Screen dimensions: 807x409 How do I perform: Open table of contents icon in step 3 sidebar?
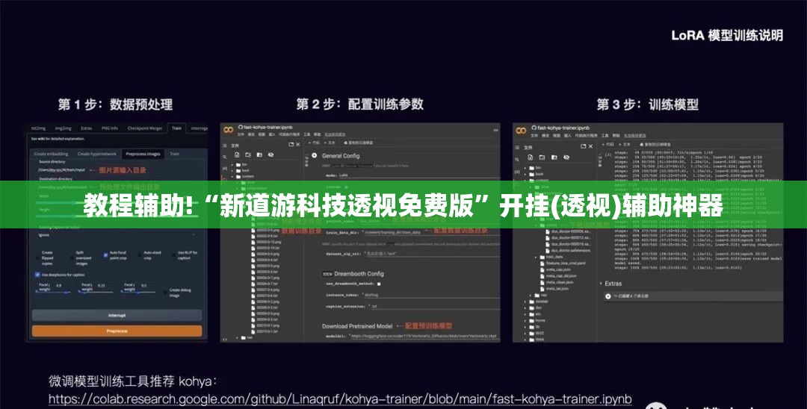click(x=518, y=148)
